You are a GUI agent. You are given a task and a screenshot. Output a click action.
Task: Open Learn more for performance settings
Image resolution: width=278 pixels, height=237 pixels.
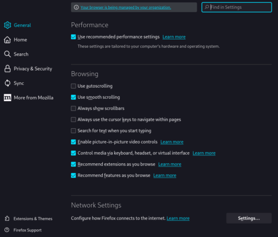click(x=174, y=37)
